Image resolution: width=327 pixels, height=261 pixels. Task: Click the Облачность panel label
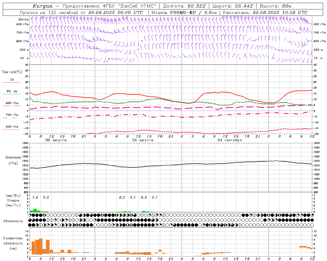(13, 221)
